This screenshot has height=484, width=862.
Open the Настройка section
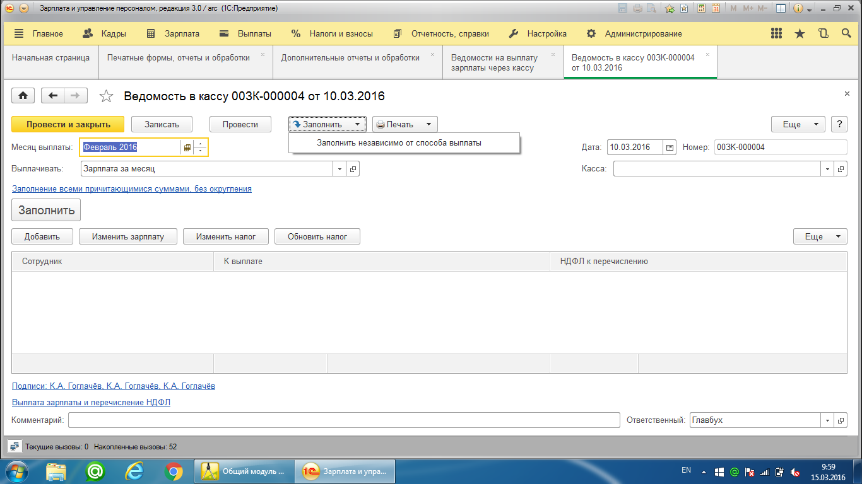pyautogui.click(x=538, y=33)
